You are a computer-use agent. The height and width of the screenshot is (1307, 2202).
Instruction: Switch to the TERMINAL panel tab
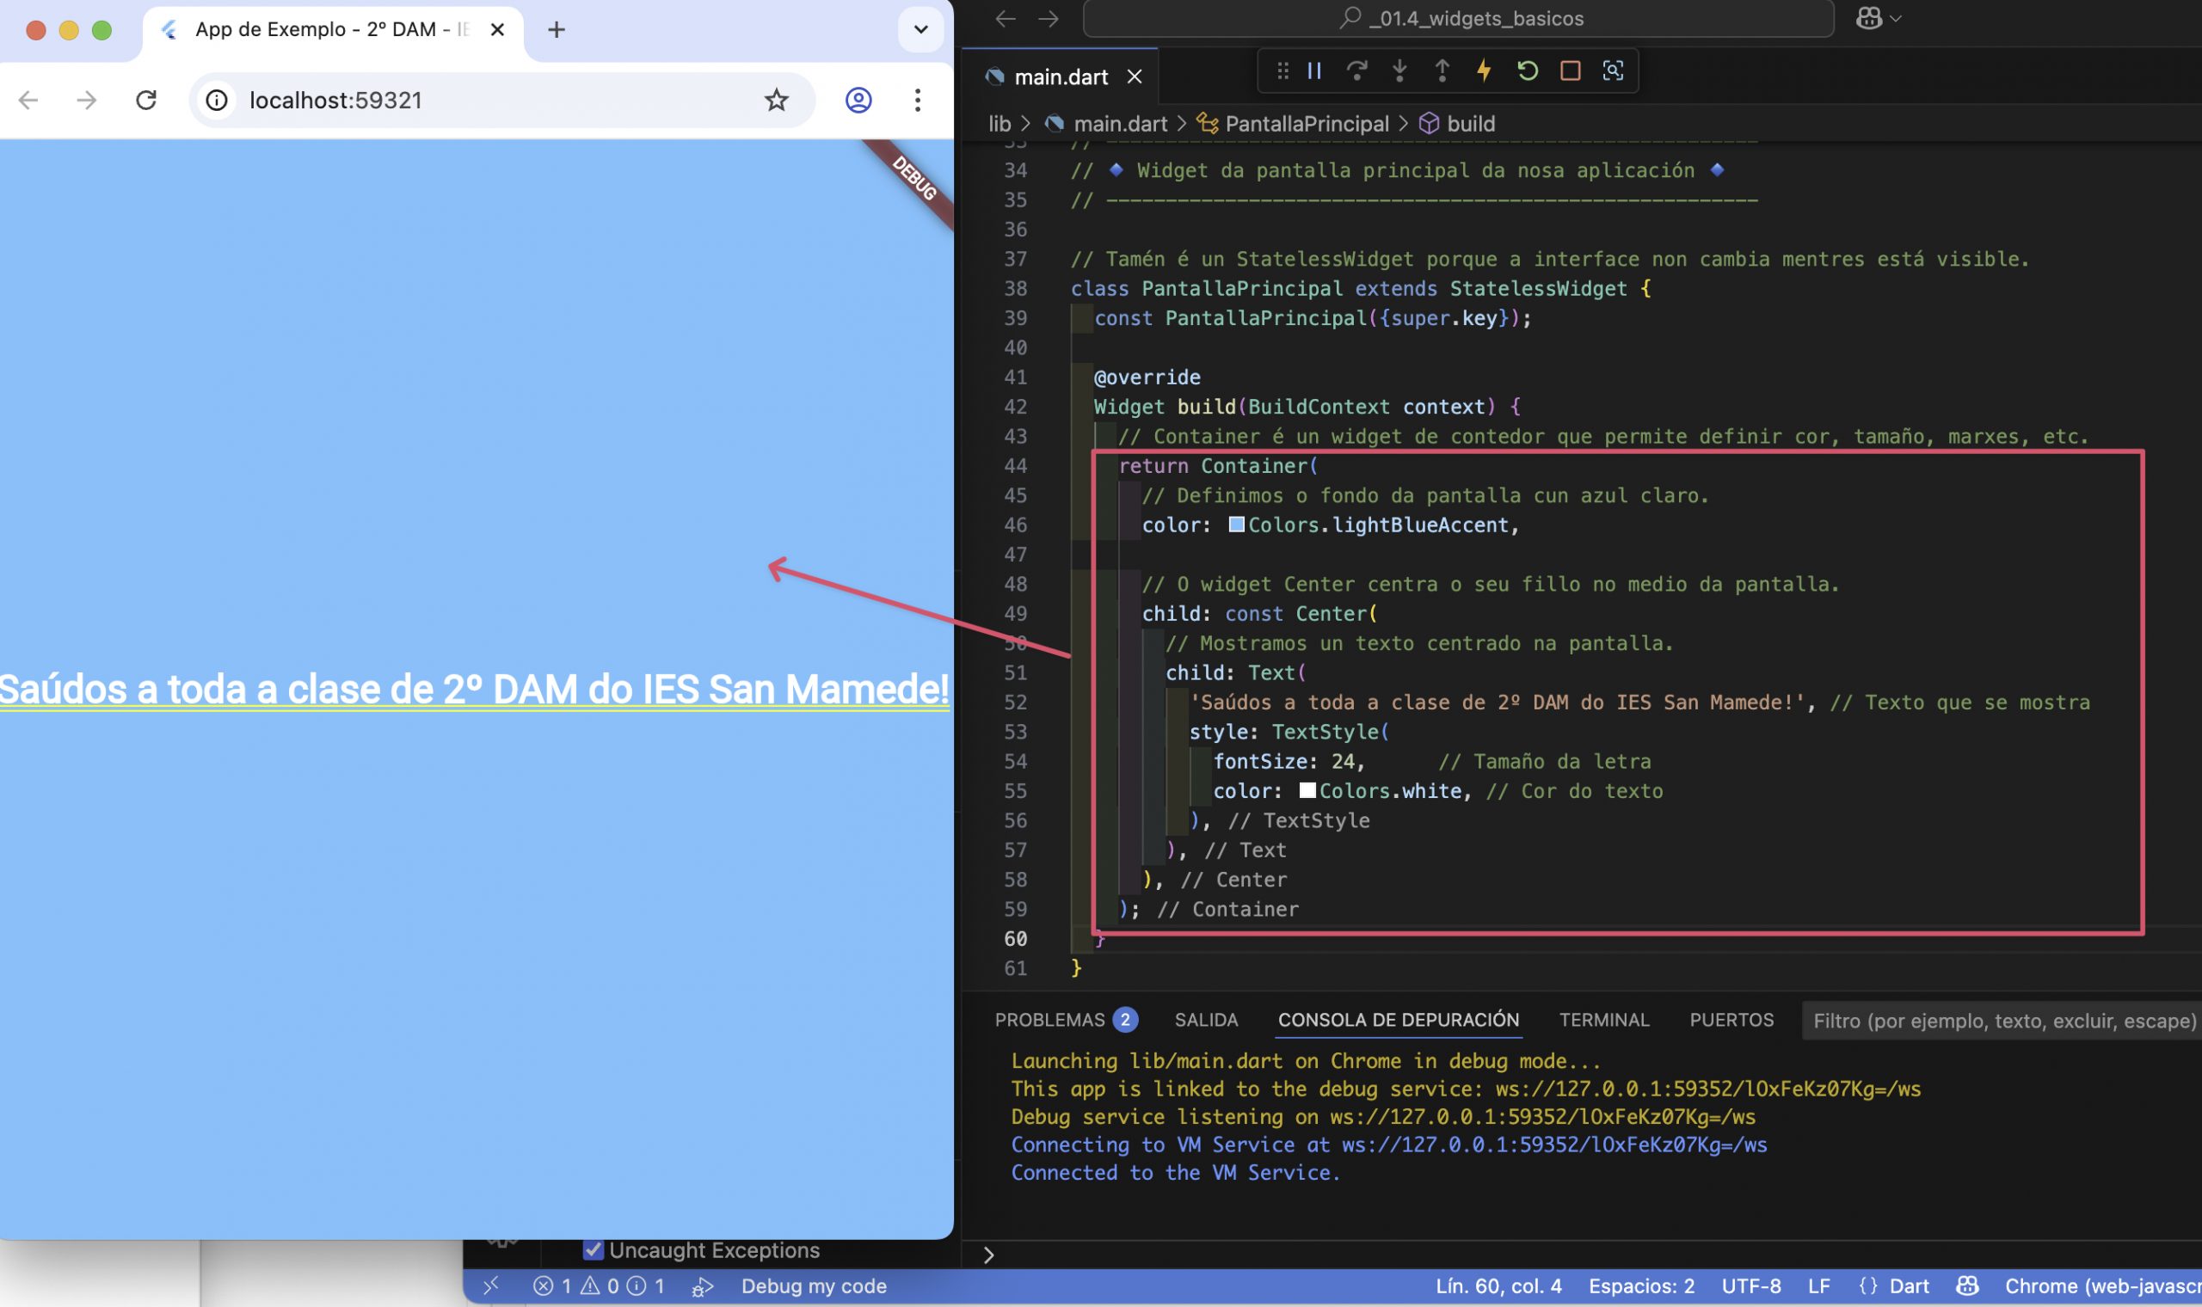pos(1603,1020)
